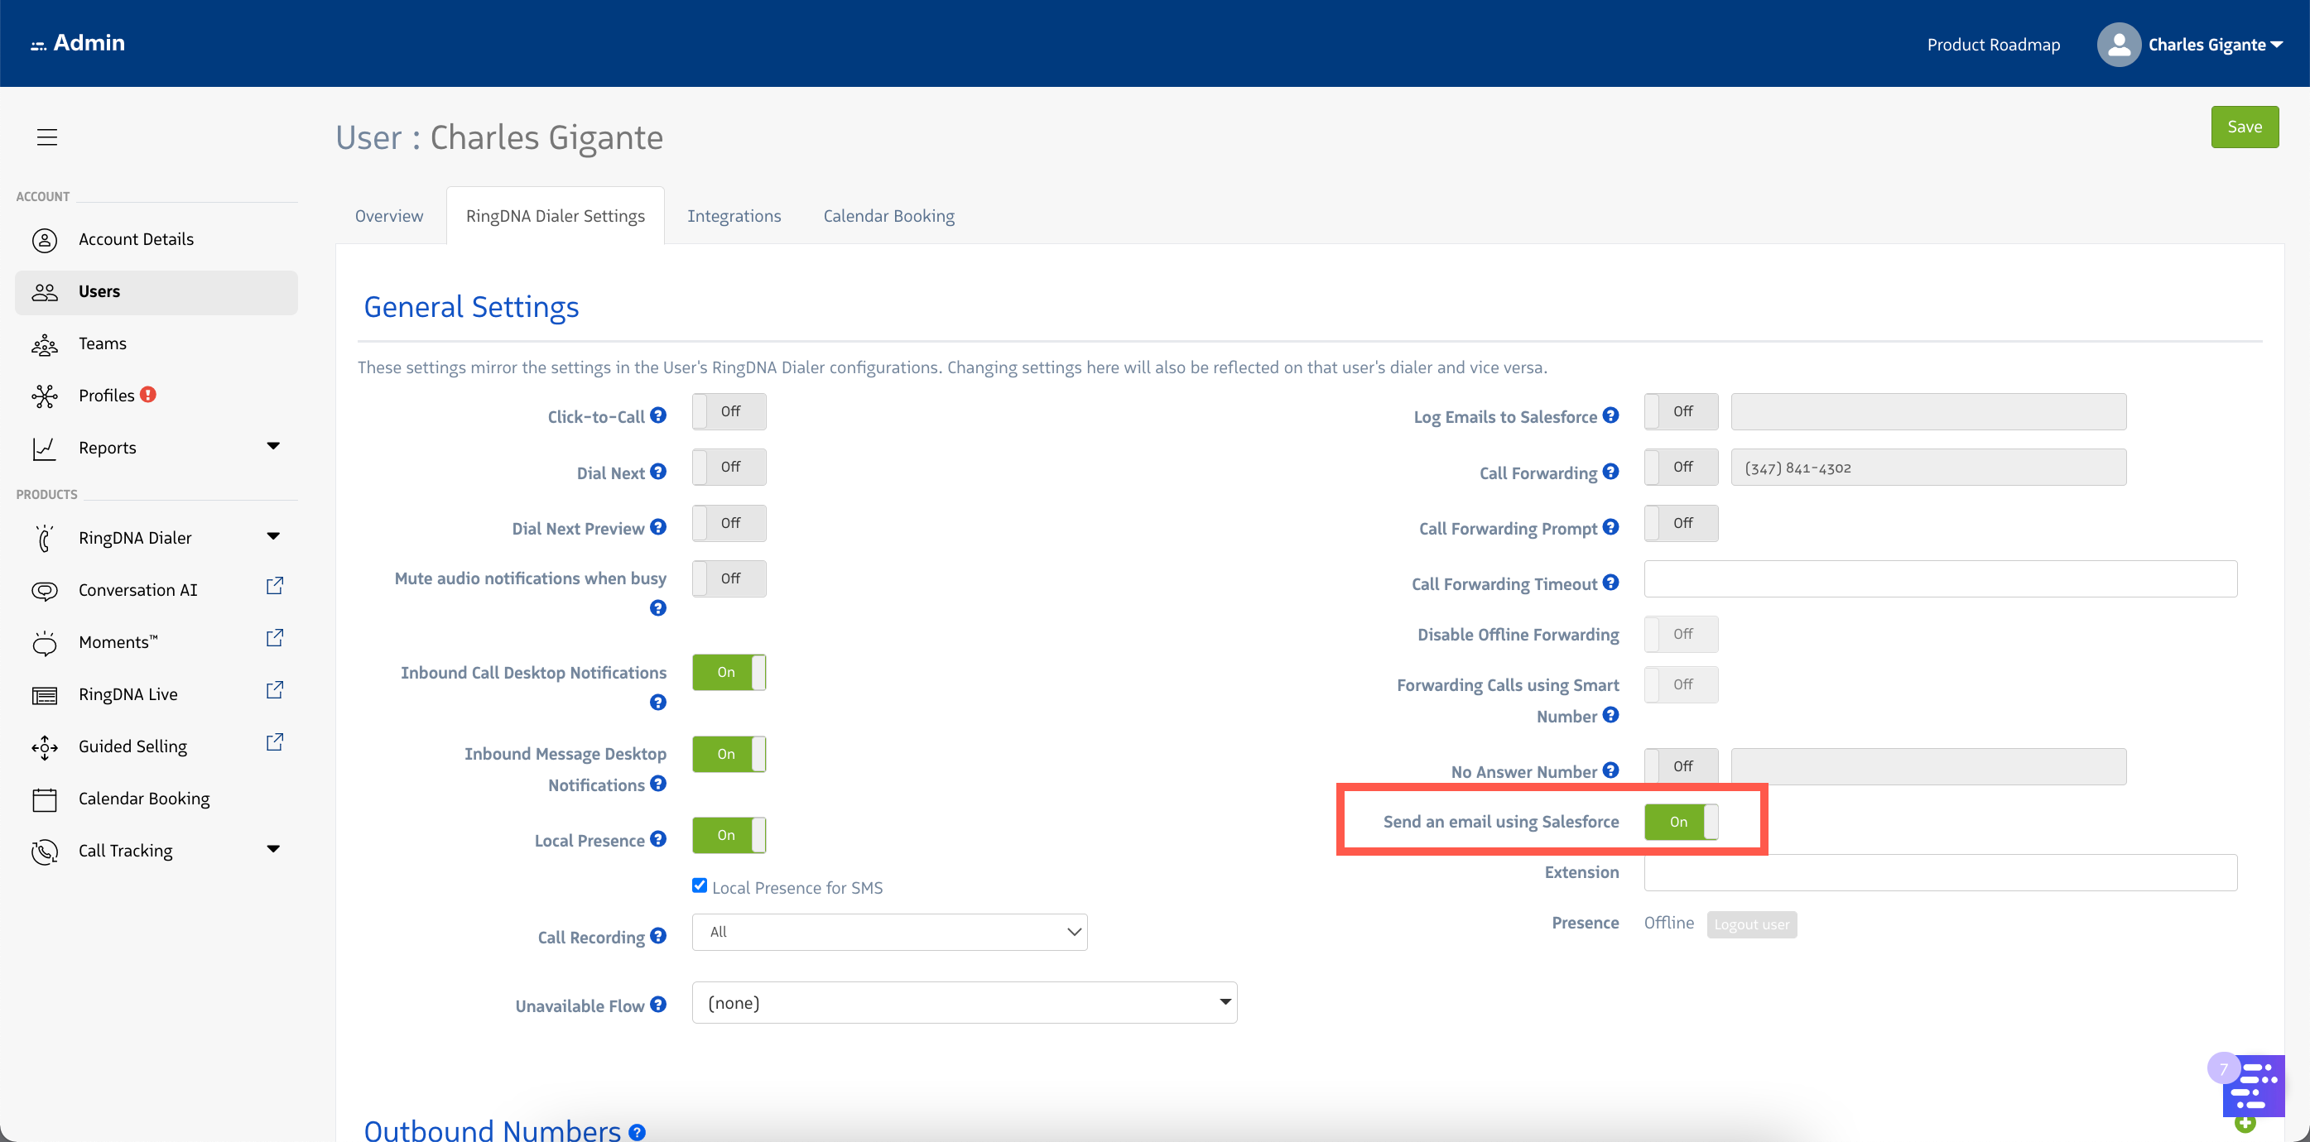Expand the RingDNA Dialer sidebar menu
The height and width of the screenshot is (1142, 2310).
pyautogui.click(x=273, y=537)
